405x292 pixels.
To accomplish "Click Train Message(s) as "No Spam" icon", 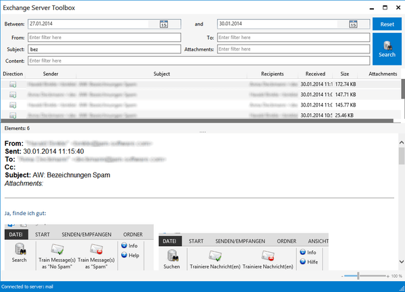I will [57, 249].
